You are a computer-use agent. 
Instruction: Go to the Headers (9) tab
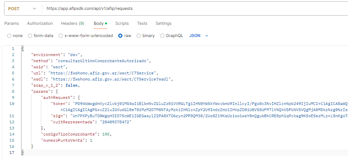73,23
